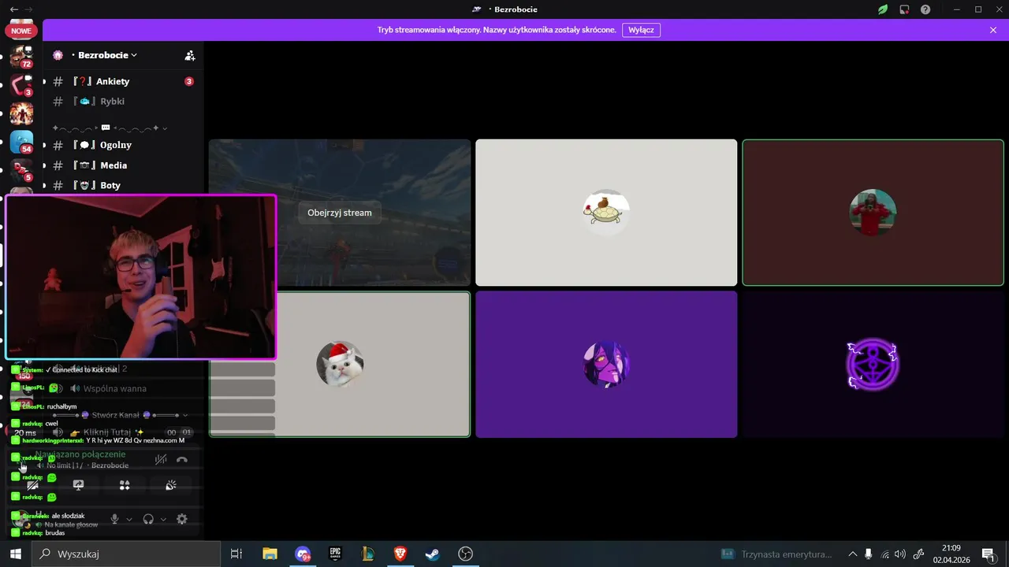
Task: Join the Wspólna wanna voice channel
Action: tap(114, 388)
